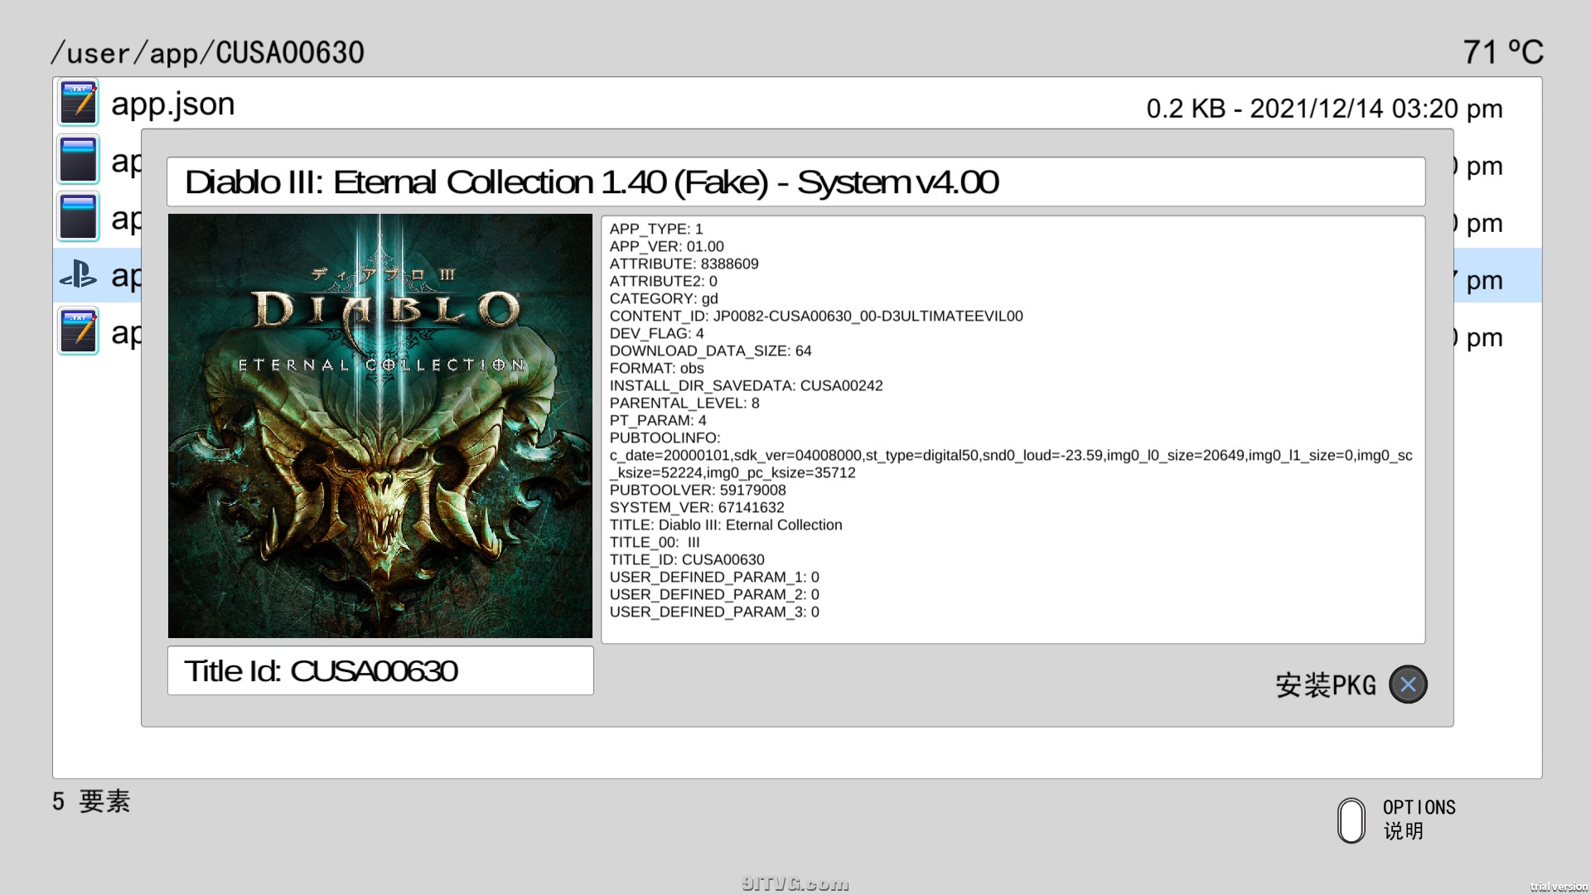Click the CONTENT_ID JP0082-CUSA00630 line
Viewport: 1591px width, 895px height.
[816, 316]
